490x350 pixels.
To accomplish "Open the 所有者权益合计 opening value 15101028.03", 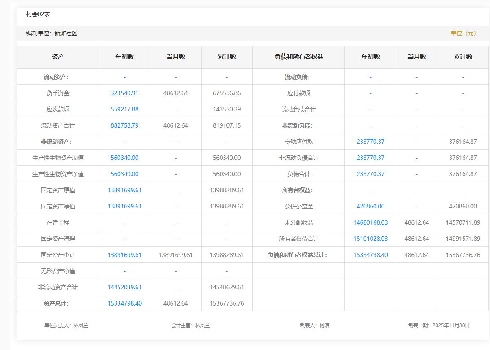I will click(x=370, y=239).
